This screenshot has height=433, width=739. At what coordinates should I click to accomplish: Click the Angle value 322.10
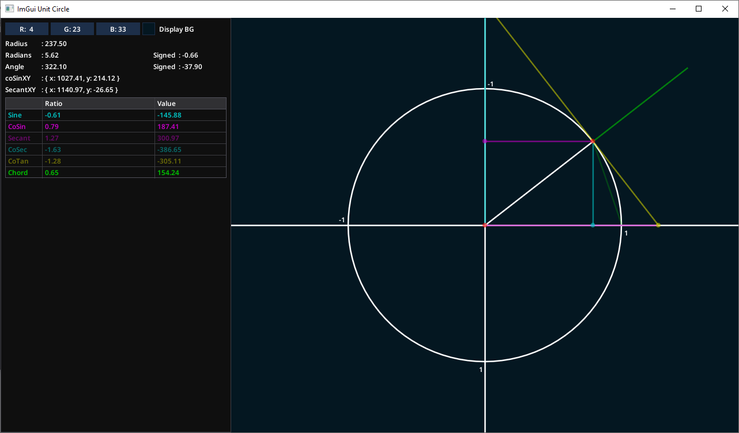pyautogui.click(x=56, y=67)
